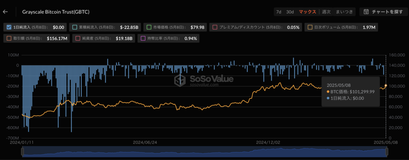Switch to the 30d range
409x160 pixels.
(290, 12)
